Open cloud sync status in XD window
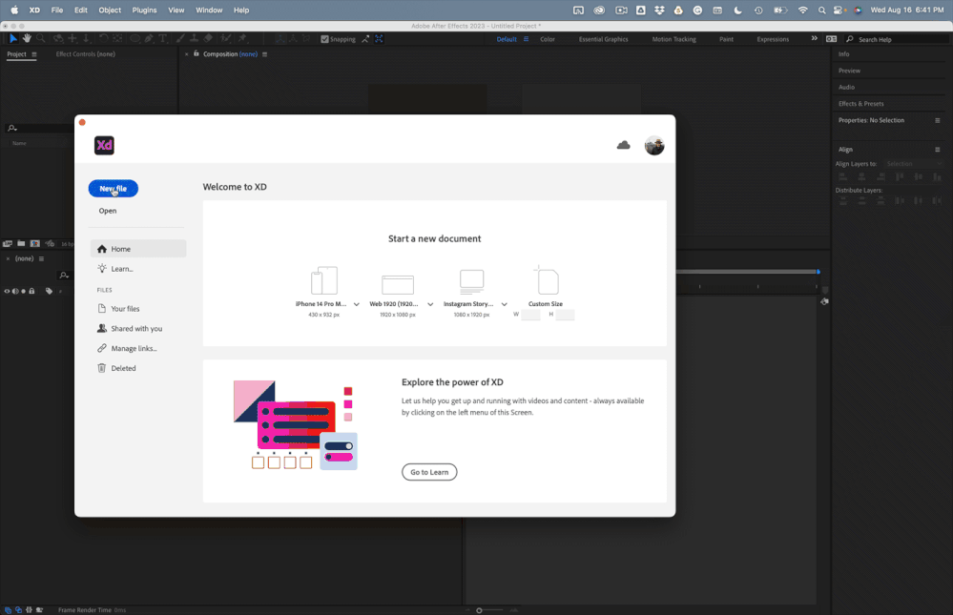953x615 pixels. (x=623, y=145)
